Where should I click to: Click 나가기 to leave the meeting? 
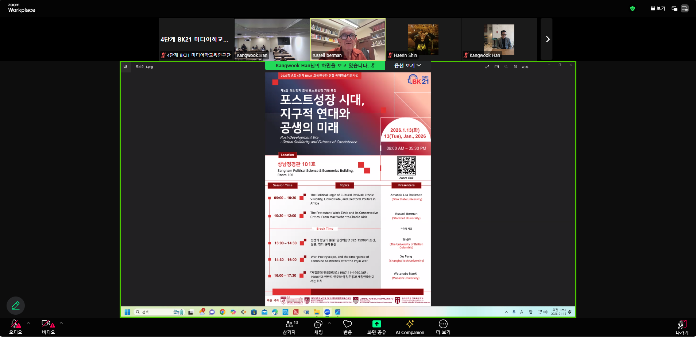pos(682,327)
